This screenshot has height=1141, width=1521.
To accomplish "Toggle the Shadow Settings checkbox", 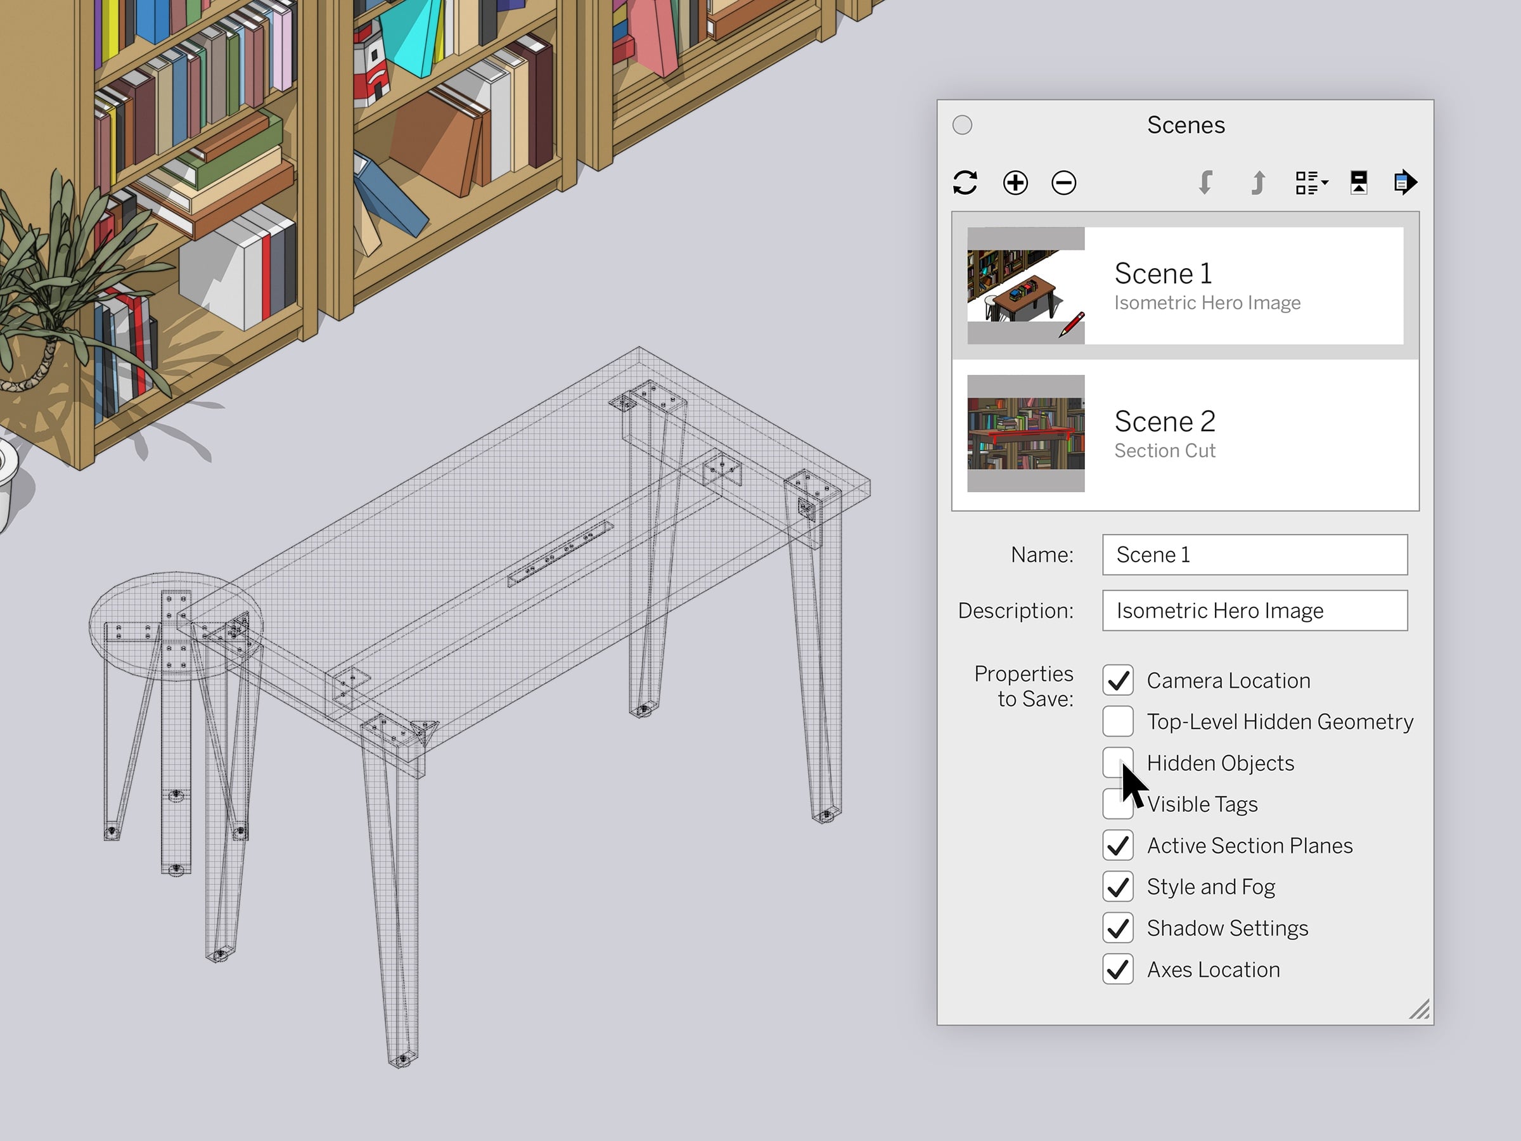I will coord(1117,928).
